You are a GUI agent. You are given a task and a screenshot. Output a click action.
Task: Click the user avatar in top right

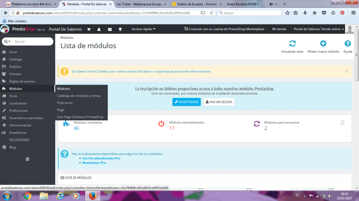click(x=350, y=29)
